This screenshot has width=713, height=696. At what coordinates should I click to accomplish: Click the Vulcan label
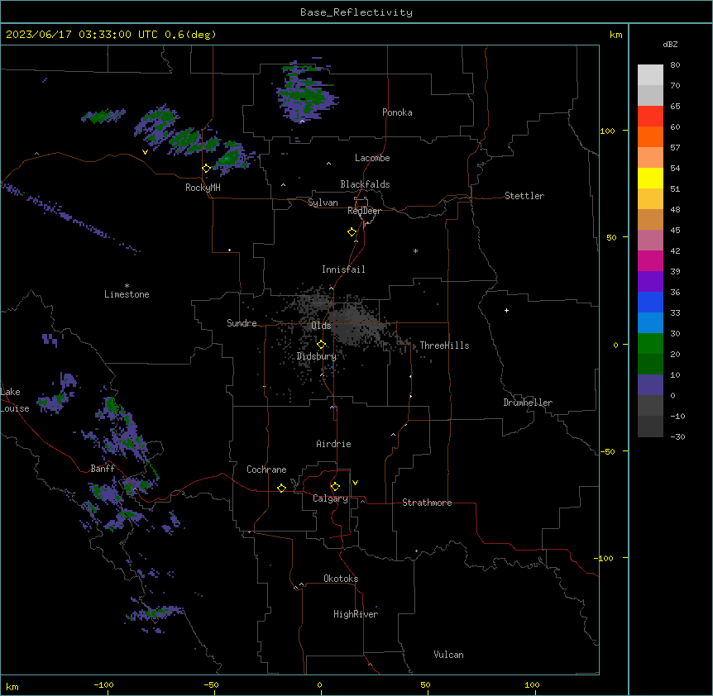coord(448,655)
